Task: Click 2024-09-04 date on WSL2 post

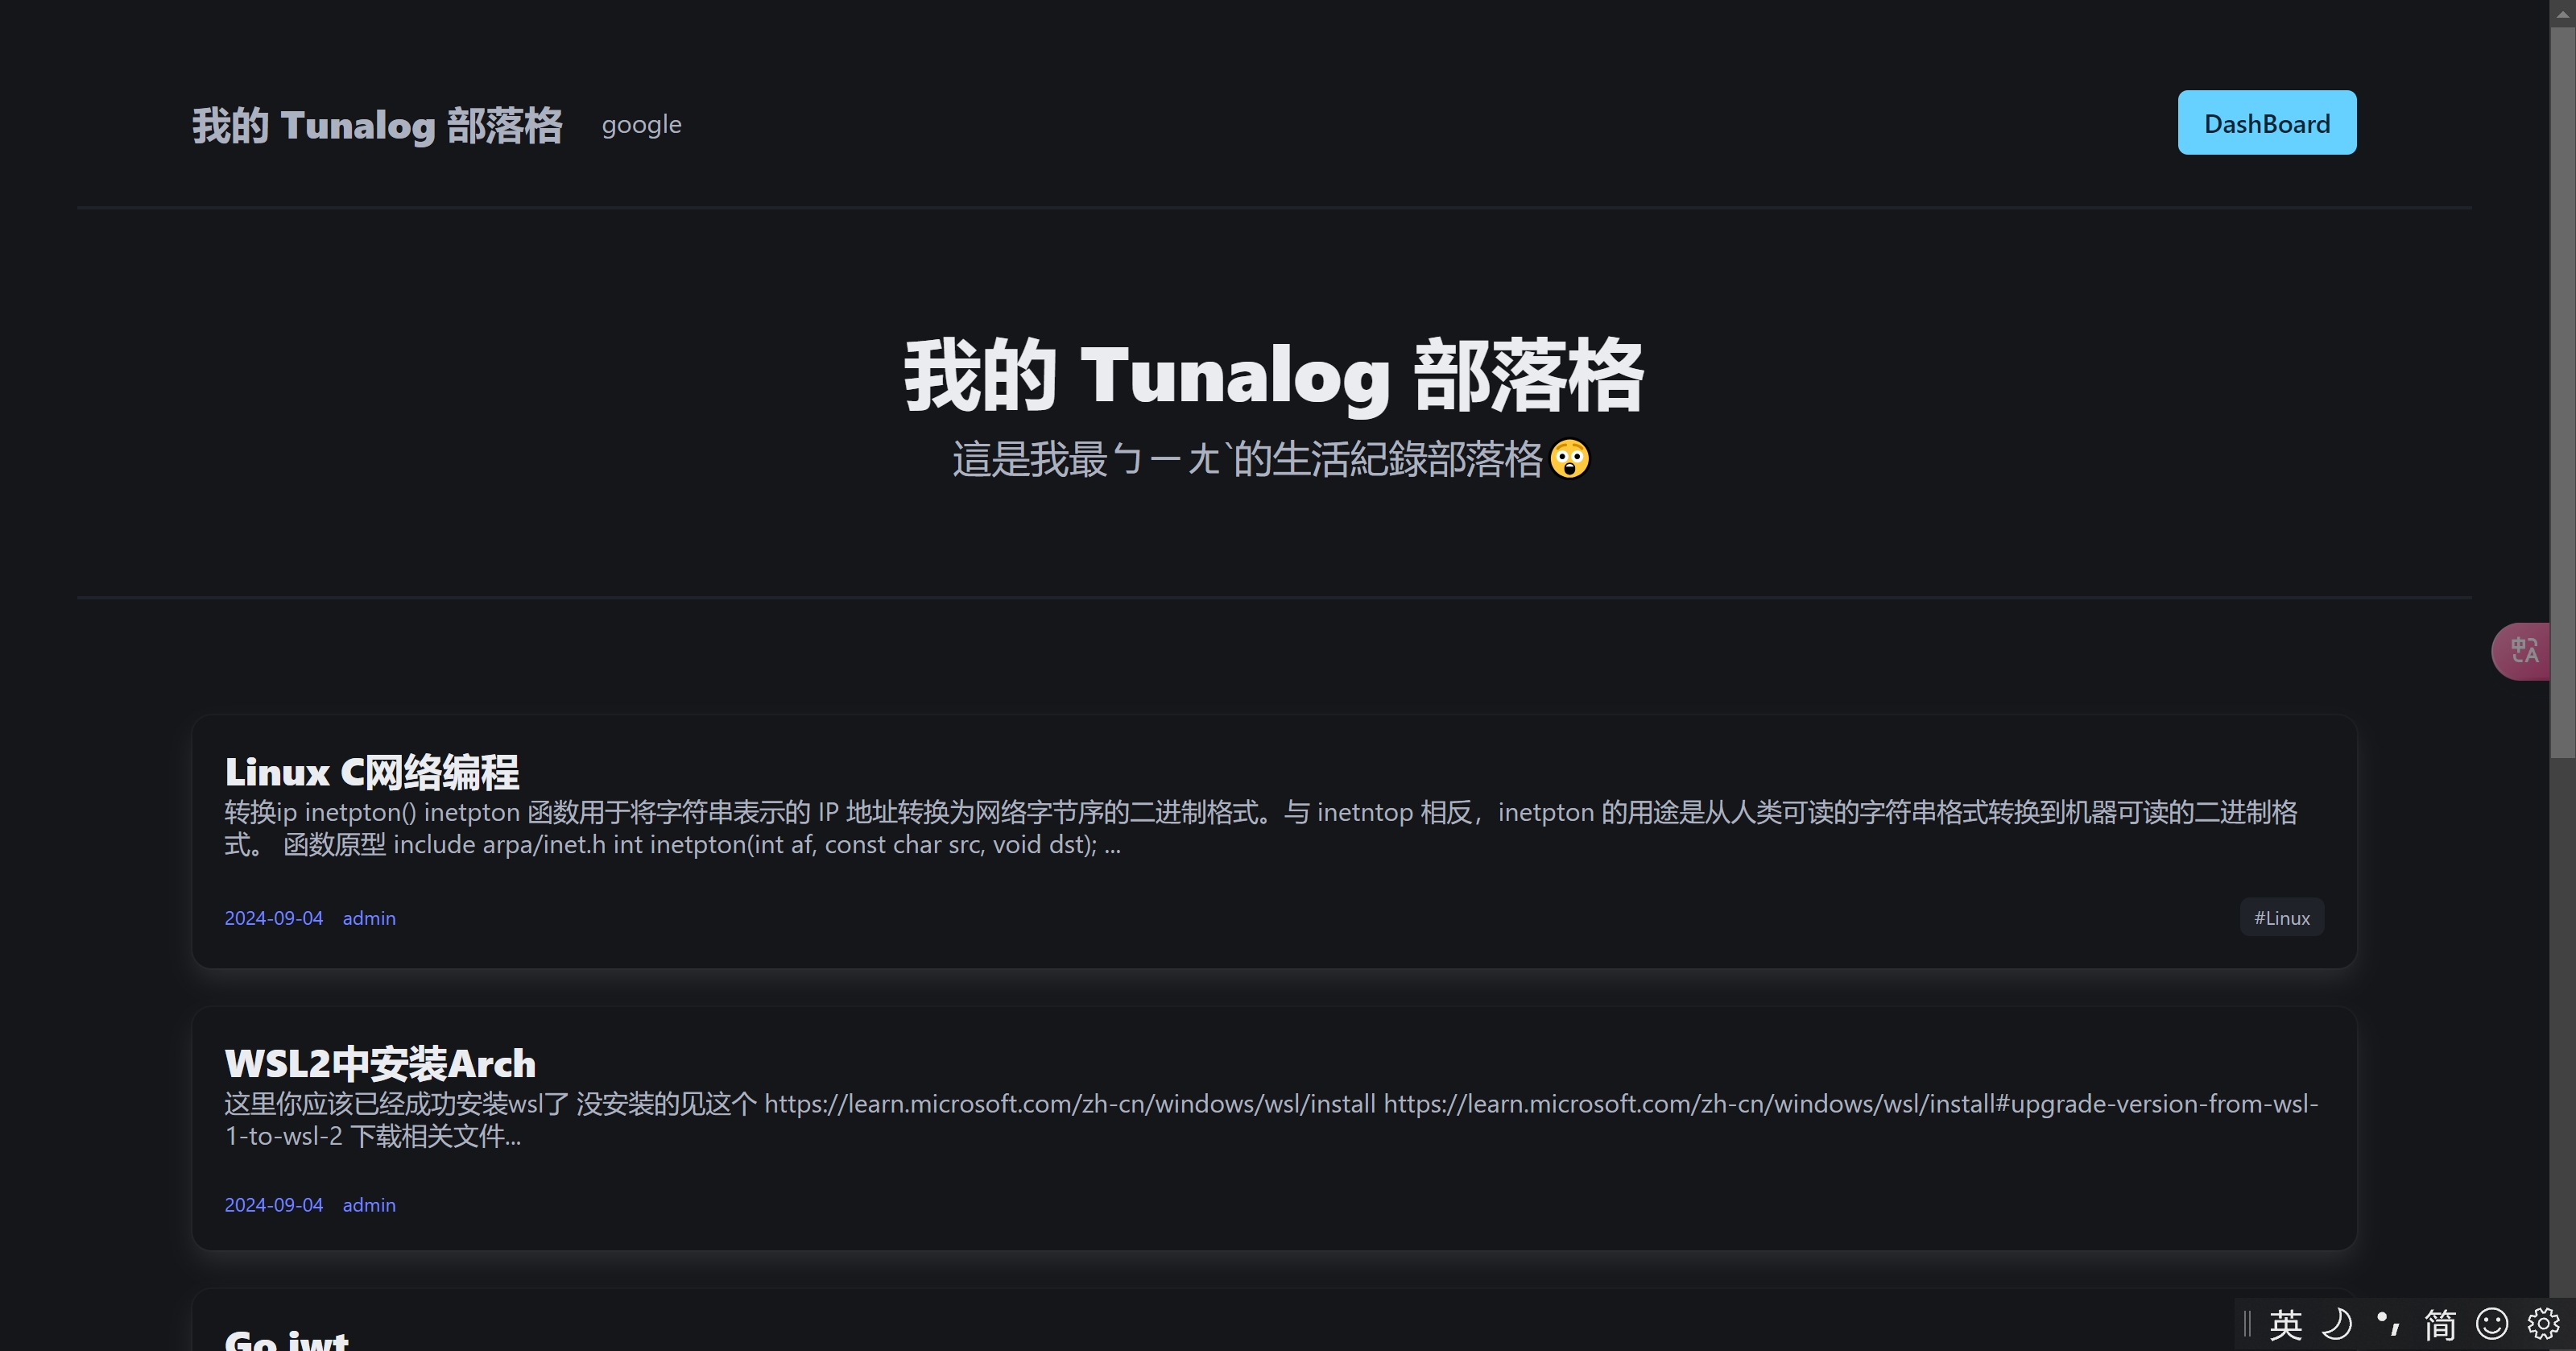Action: [273, 1205]
